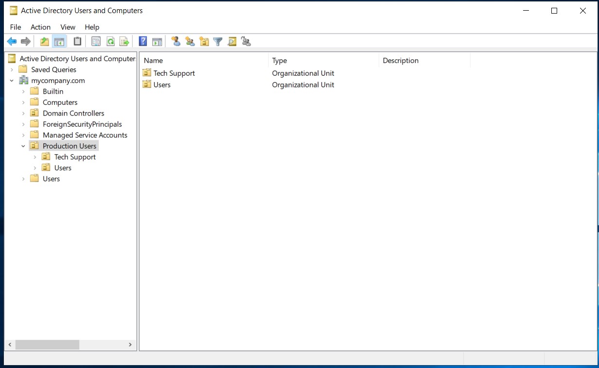Click Create new group icon
Image resolution: width=599 pixels, height=368 pixels.
coord(190,42)
